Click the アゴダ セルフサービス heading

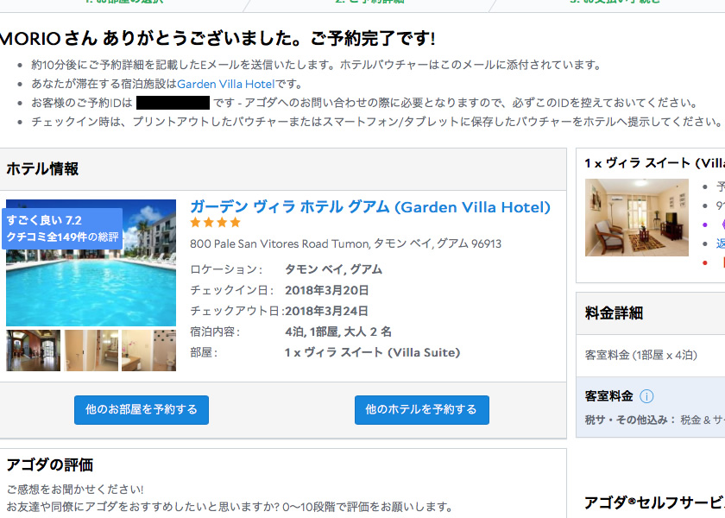click(654, 502)
